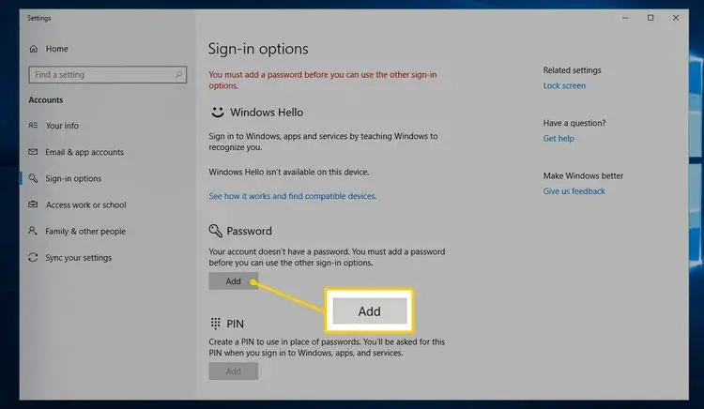Open Family & other people

(85, 232)
